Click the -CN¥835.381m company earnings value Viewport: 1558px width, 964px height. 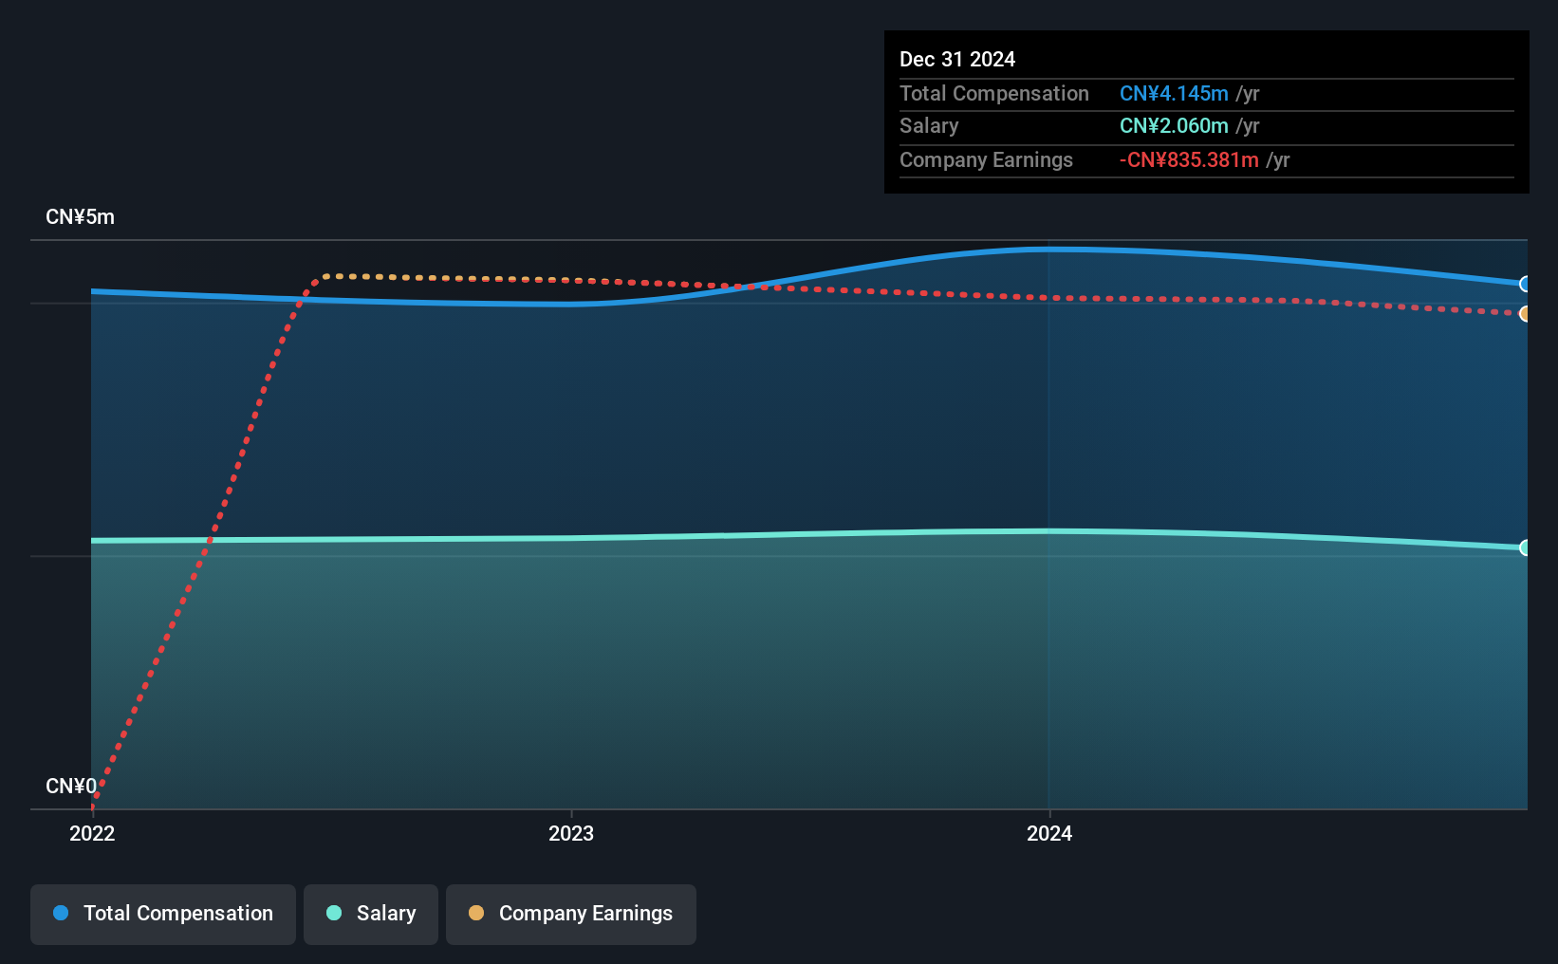point(1189,159)
